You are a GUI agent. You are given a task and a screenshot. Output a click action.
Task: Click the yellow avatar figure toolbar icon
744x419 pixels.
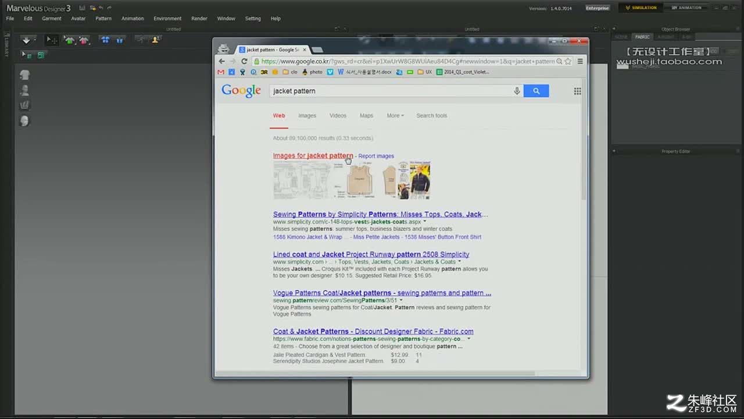tap(155, 40)
